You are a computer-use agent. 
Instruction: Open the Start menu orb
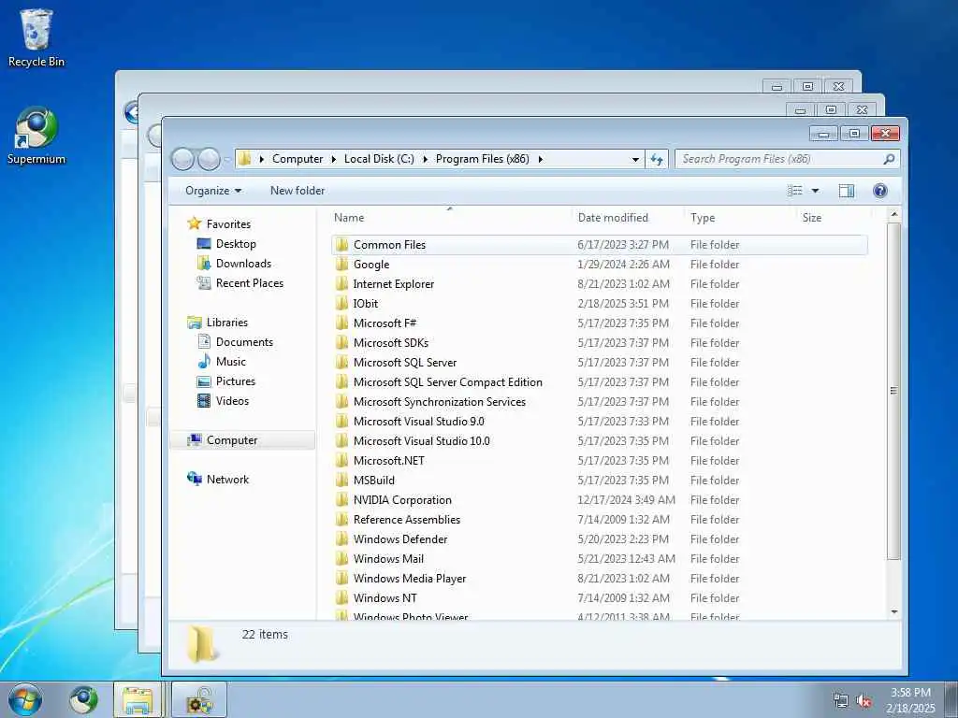[25, 699]
